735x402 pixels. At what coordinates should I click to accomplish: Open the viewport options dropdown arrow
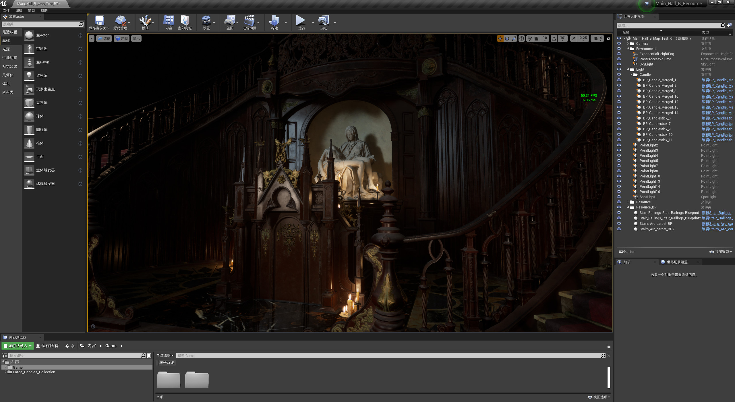click(92, 38)
